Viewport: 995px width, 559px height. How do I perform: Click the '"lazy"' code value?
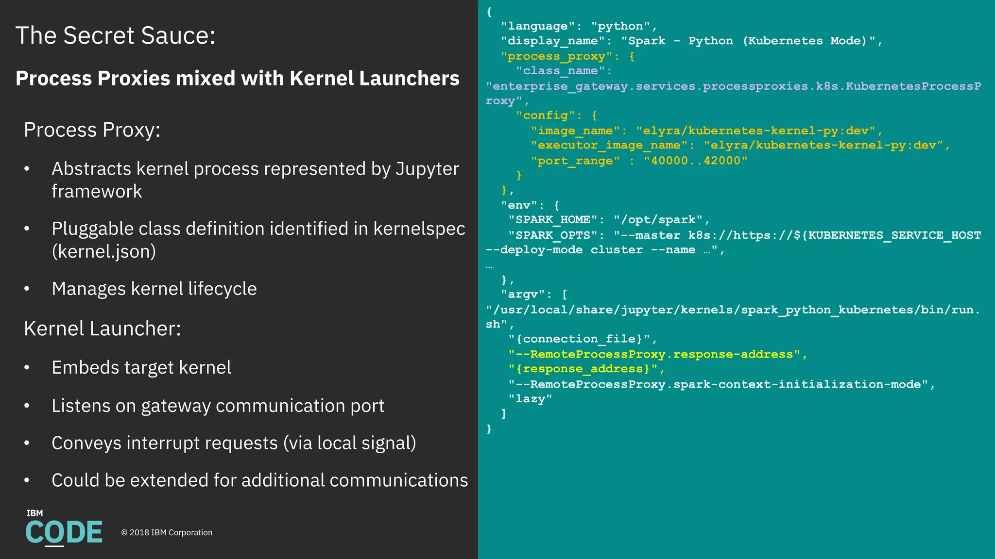[x=531, y=399]
